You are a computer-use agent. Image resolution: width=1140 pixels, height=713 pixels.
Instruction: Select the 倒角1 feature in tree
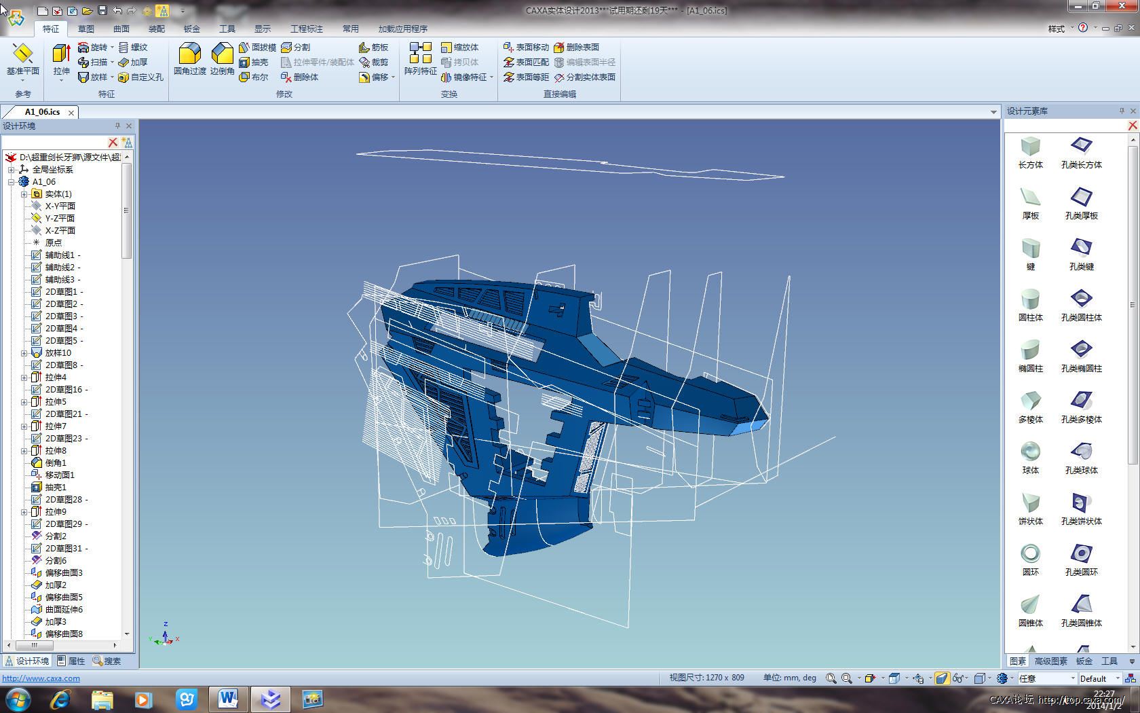tap(55, 463)
